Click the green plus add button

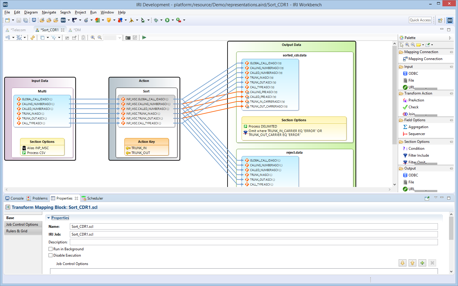422,263
